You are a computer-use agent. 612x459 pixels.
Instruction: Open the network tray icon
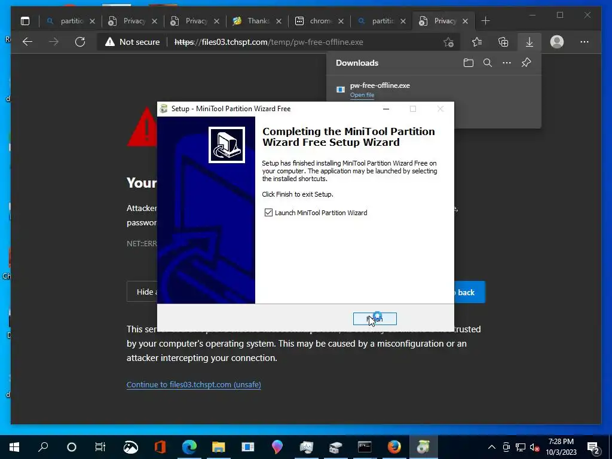521,447
